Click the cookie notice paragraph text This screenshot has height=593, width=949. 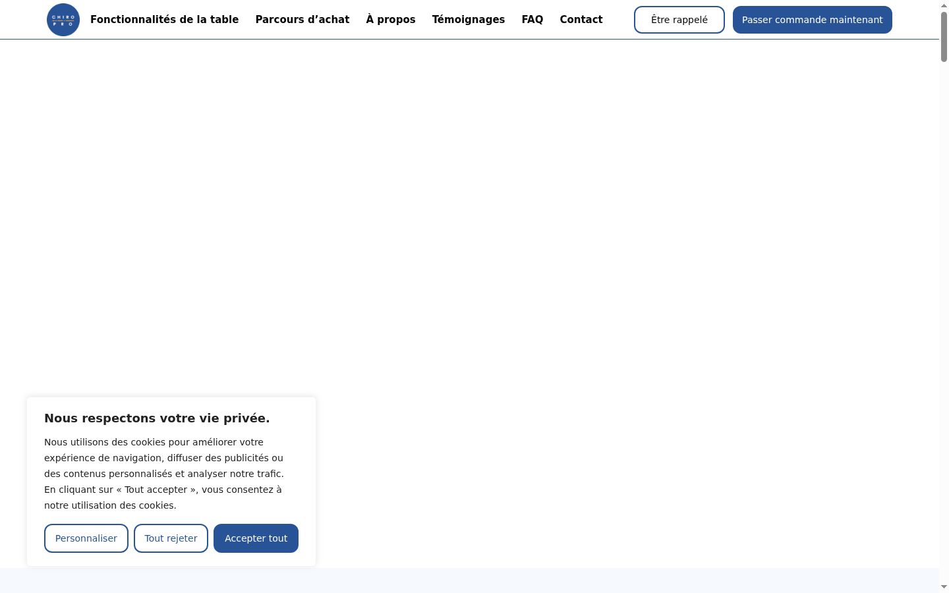(165, 474)
